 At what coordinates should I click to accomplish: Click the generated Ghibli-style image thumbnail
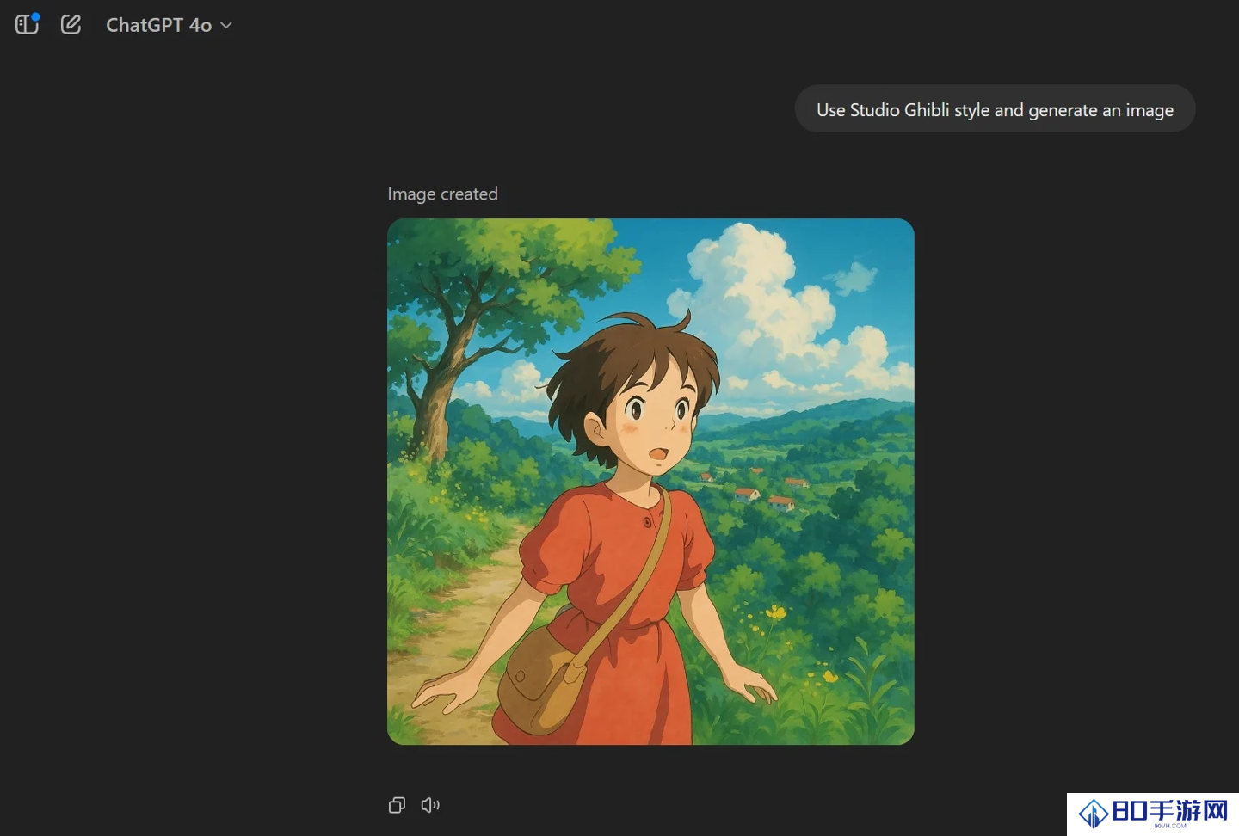coord(650,482)
